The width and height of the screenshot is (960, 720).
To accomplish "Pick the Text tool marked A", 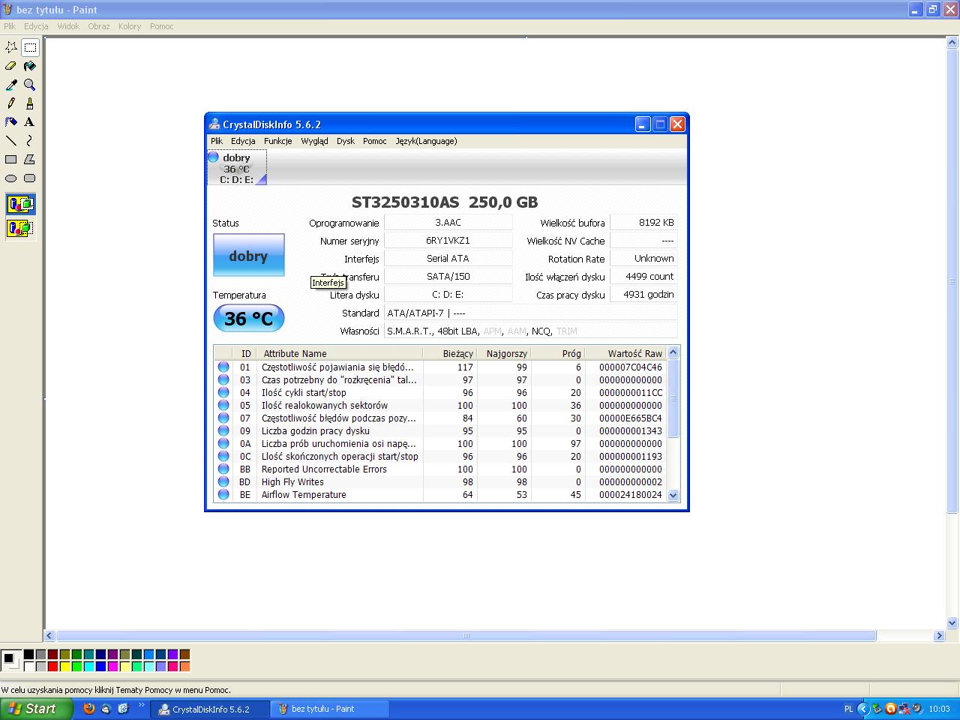I will pos(30,122).
